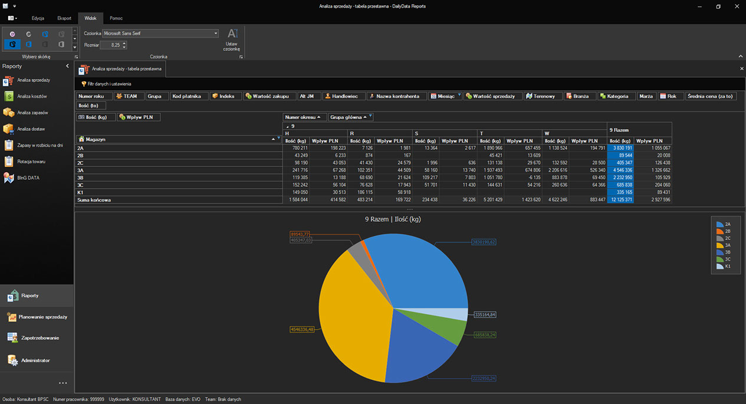The height and width of the screenshot is (404, 746).
Task: Open Analiza kosztów report
Action: 32,96
